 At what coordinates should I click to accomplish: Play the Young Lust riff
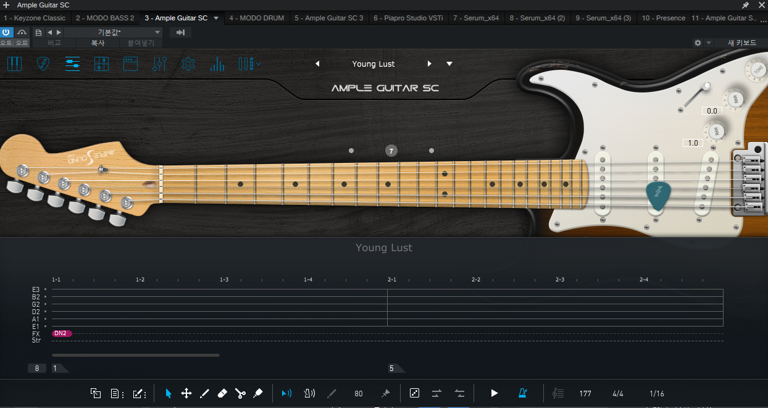494,393
